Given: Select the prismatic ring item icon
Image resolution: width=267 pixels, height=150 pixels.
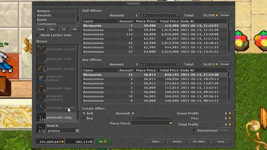Looking at the screenshot, I should pyautogui.click(x=41, y=117).
